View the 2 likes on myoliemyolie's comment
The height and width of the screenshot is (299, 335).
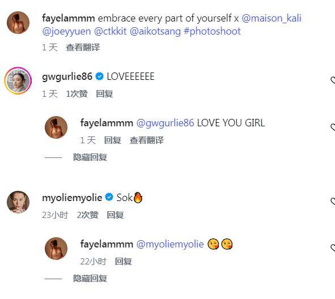click(87, 215)
